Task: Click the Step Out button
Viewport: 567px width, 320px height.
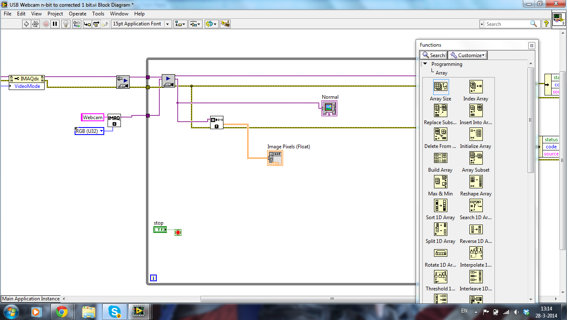Action: 105,24
